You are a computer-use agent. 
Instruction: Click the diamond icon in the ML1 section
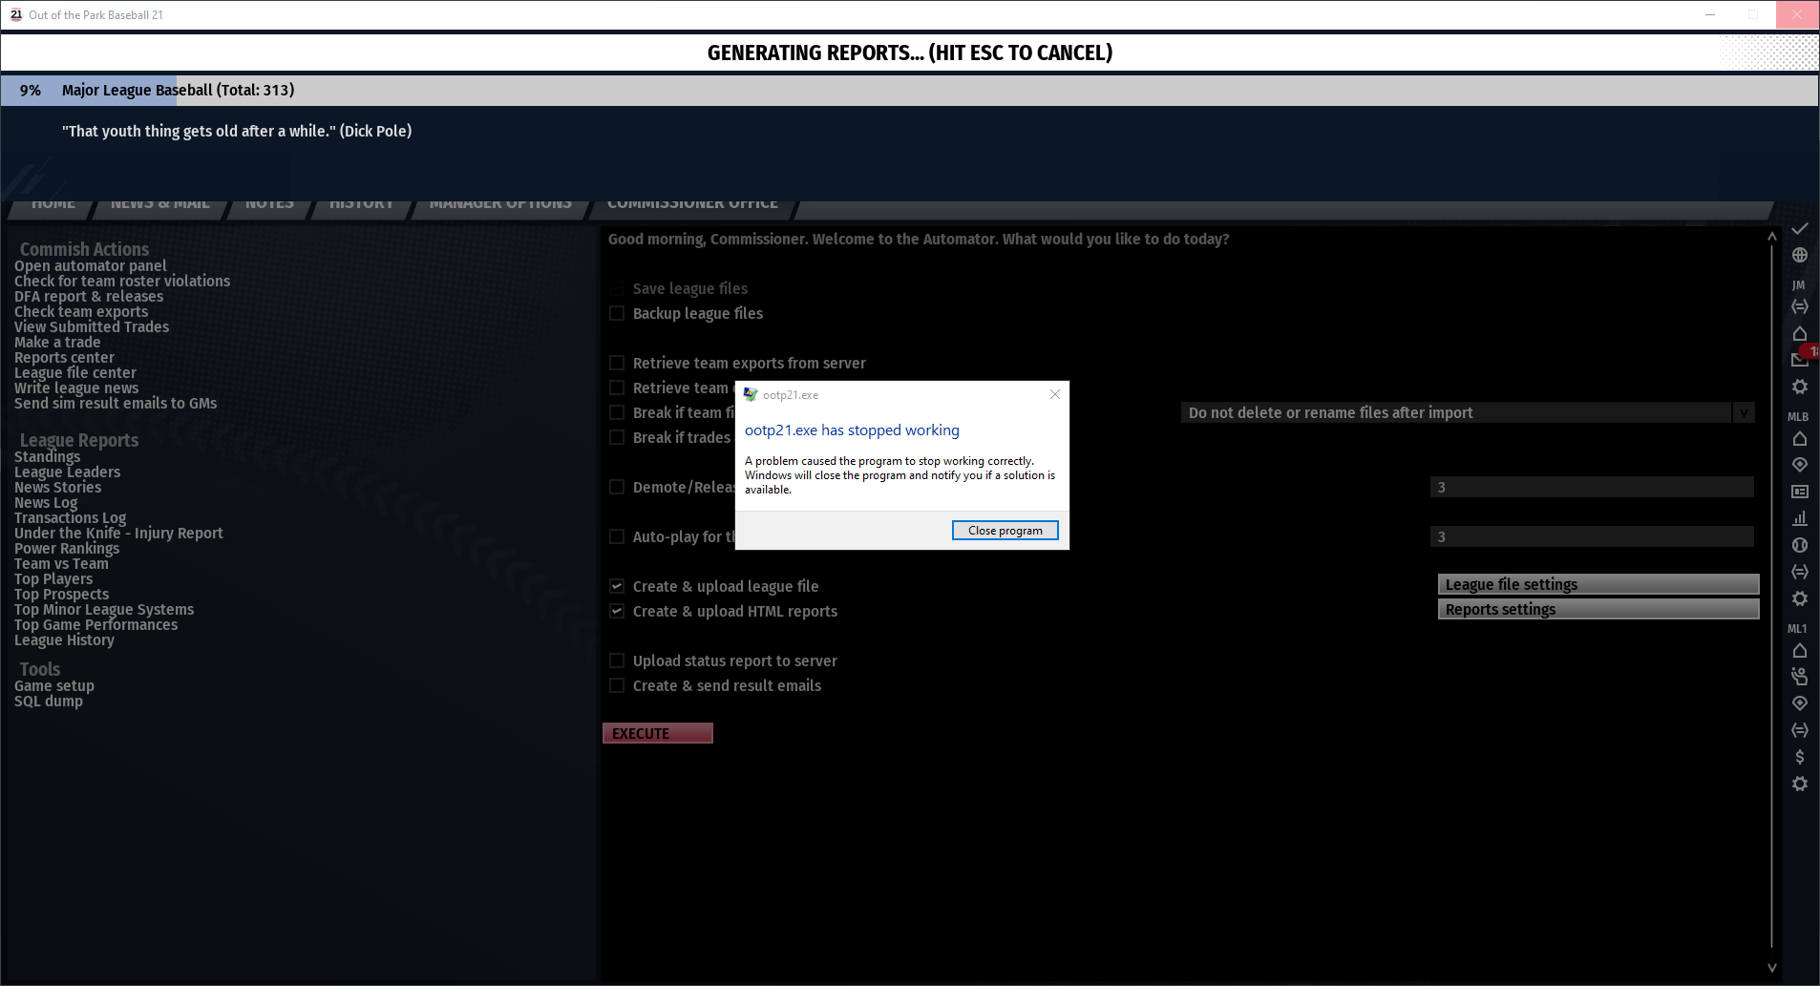click(x=1799, y=703)
